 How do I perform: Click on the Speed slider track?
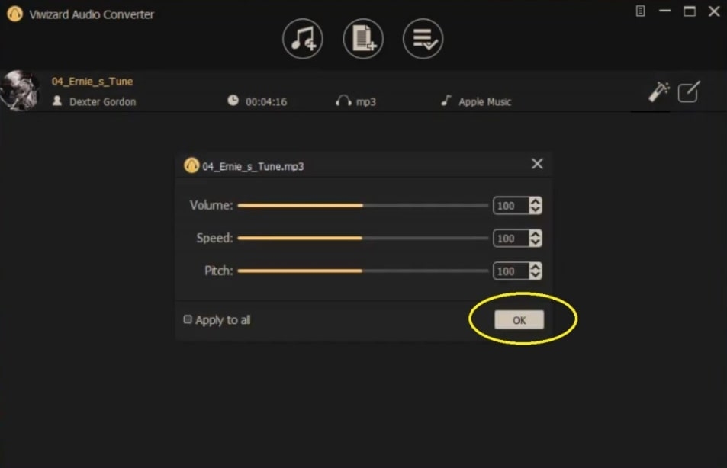click(x=362, y=238)
